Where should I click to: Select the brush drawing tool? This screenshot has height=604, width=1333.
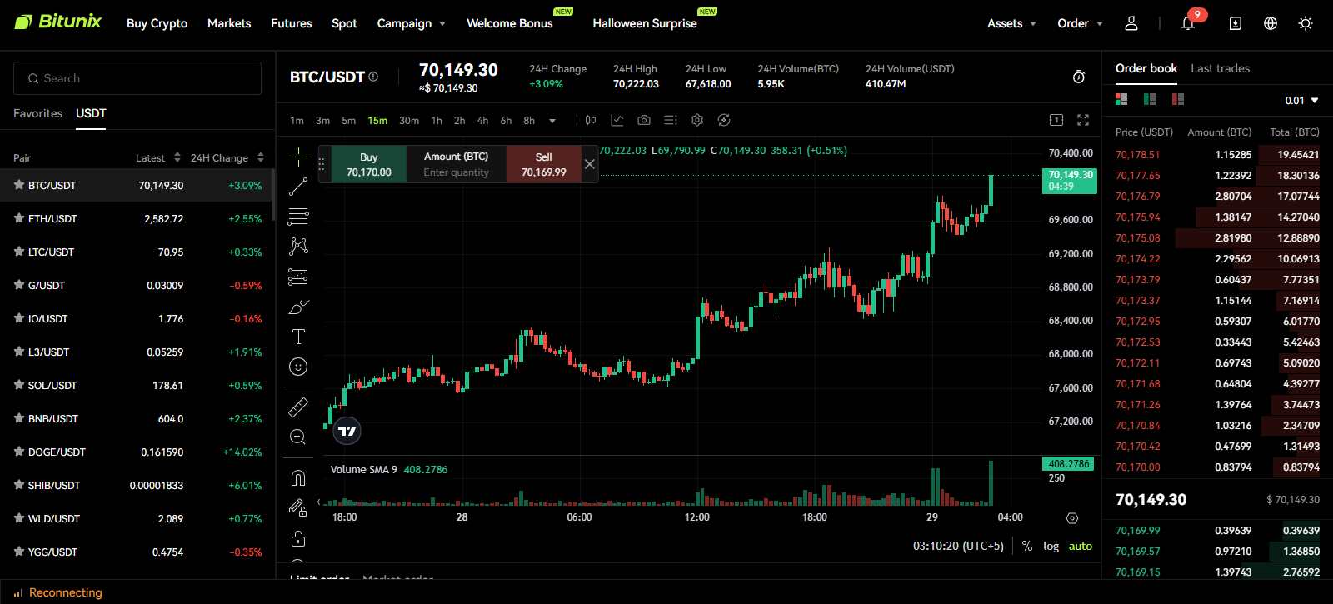[298, 307]
